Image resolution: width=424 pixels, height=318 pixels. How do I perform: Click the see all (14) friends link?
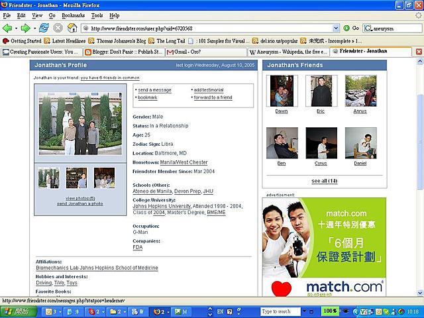pos(324,181)
